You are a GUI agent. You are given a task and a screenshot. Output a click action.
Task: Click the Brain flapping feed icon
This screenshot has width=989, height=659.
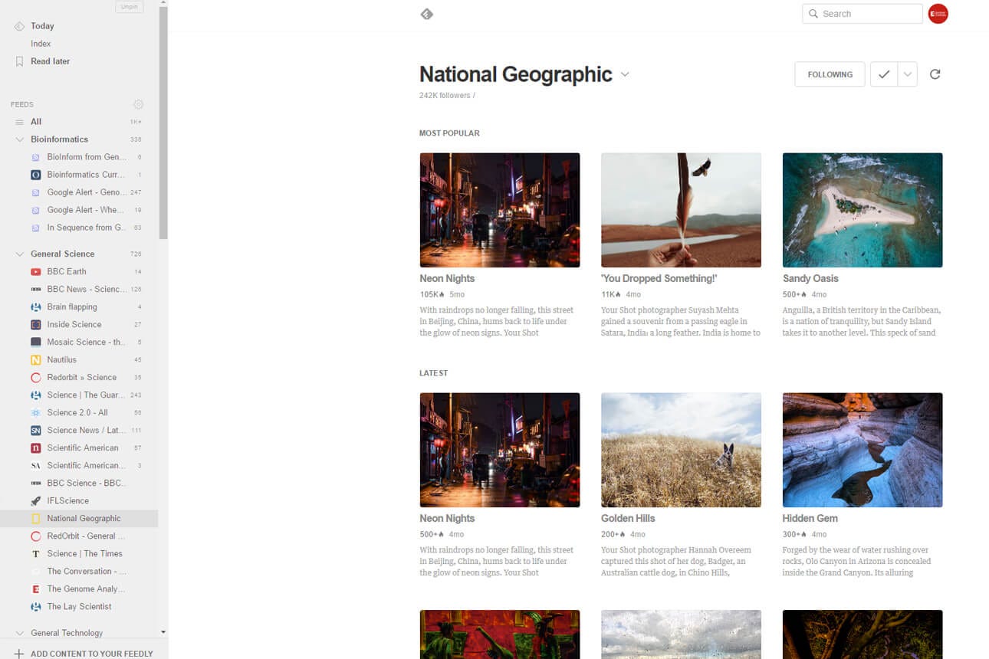click(x=35, y=307)
